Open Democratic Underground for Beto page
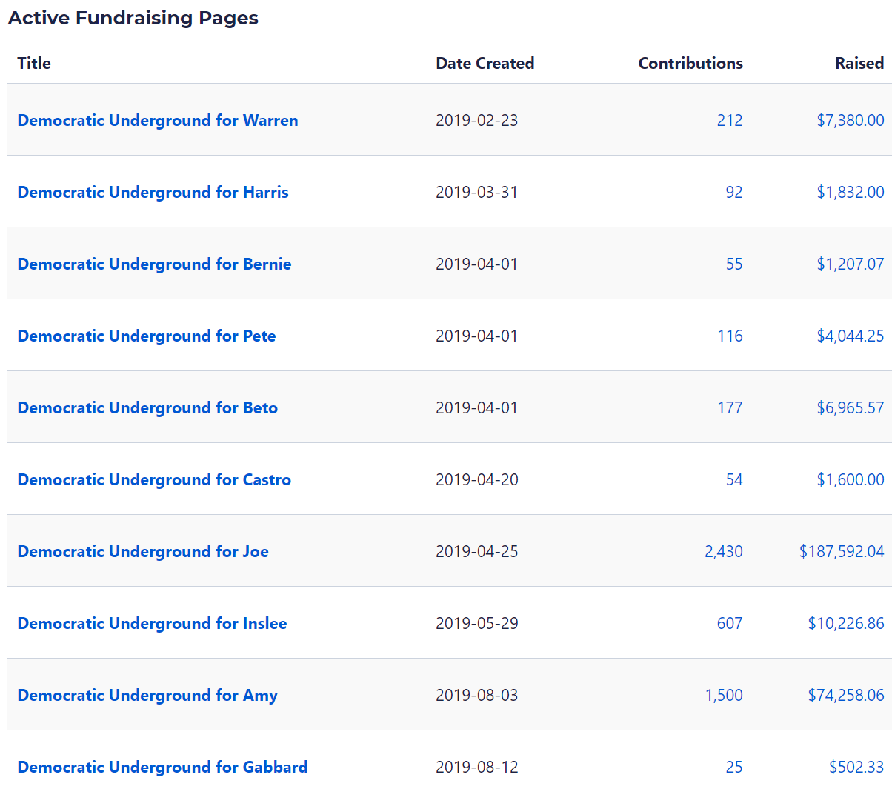Image resolution: width=892 pixels, height=809 pixels. (x=147, y=407)
